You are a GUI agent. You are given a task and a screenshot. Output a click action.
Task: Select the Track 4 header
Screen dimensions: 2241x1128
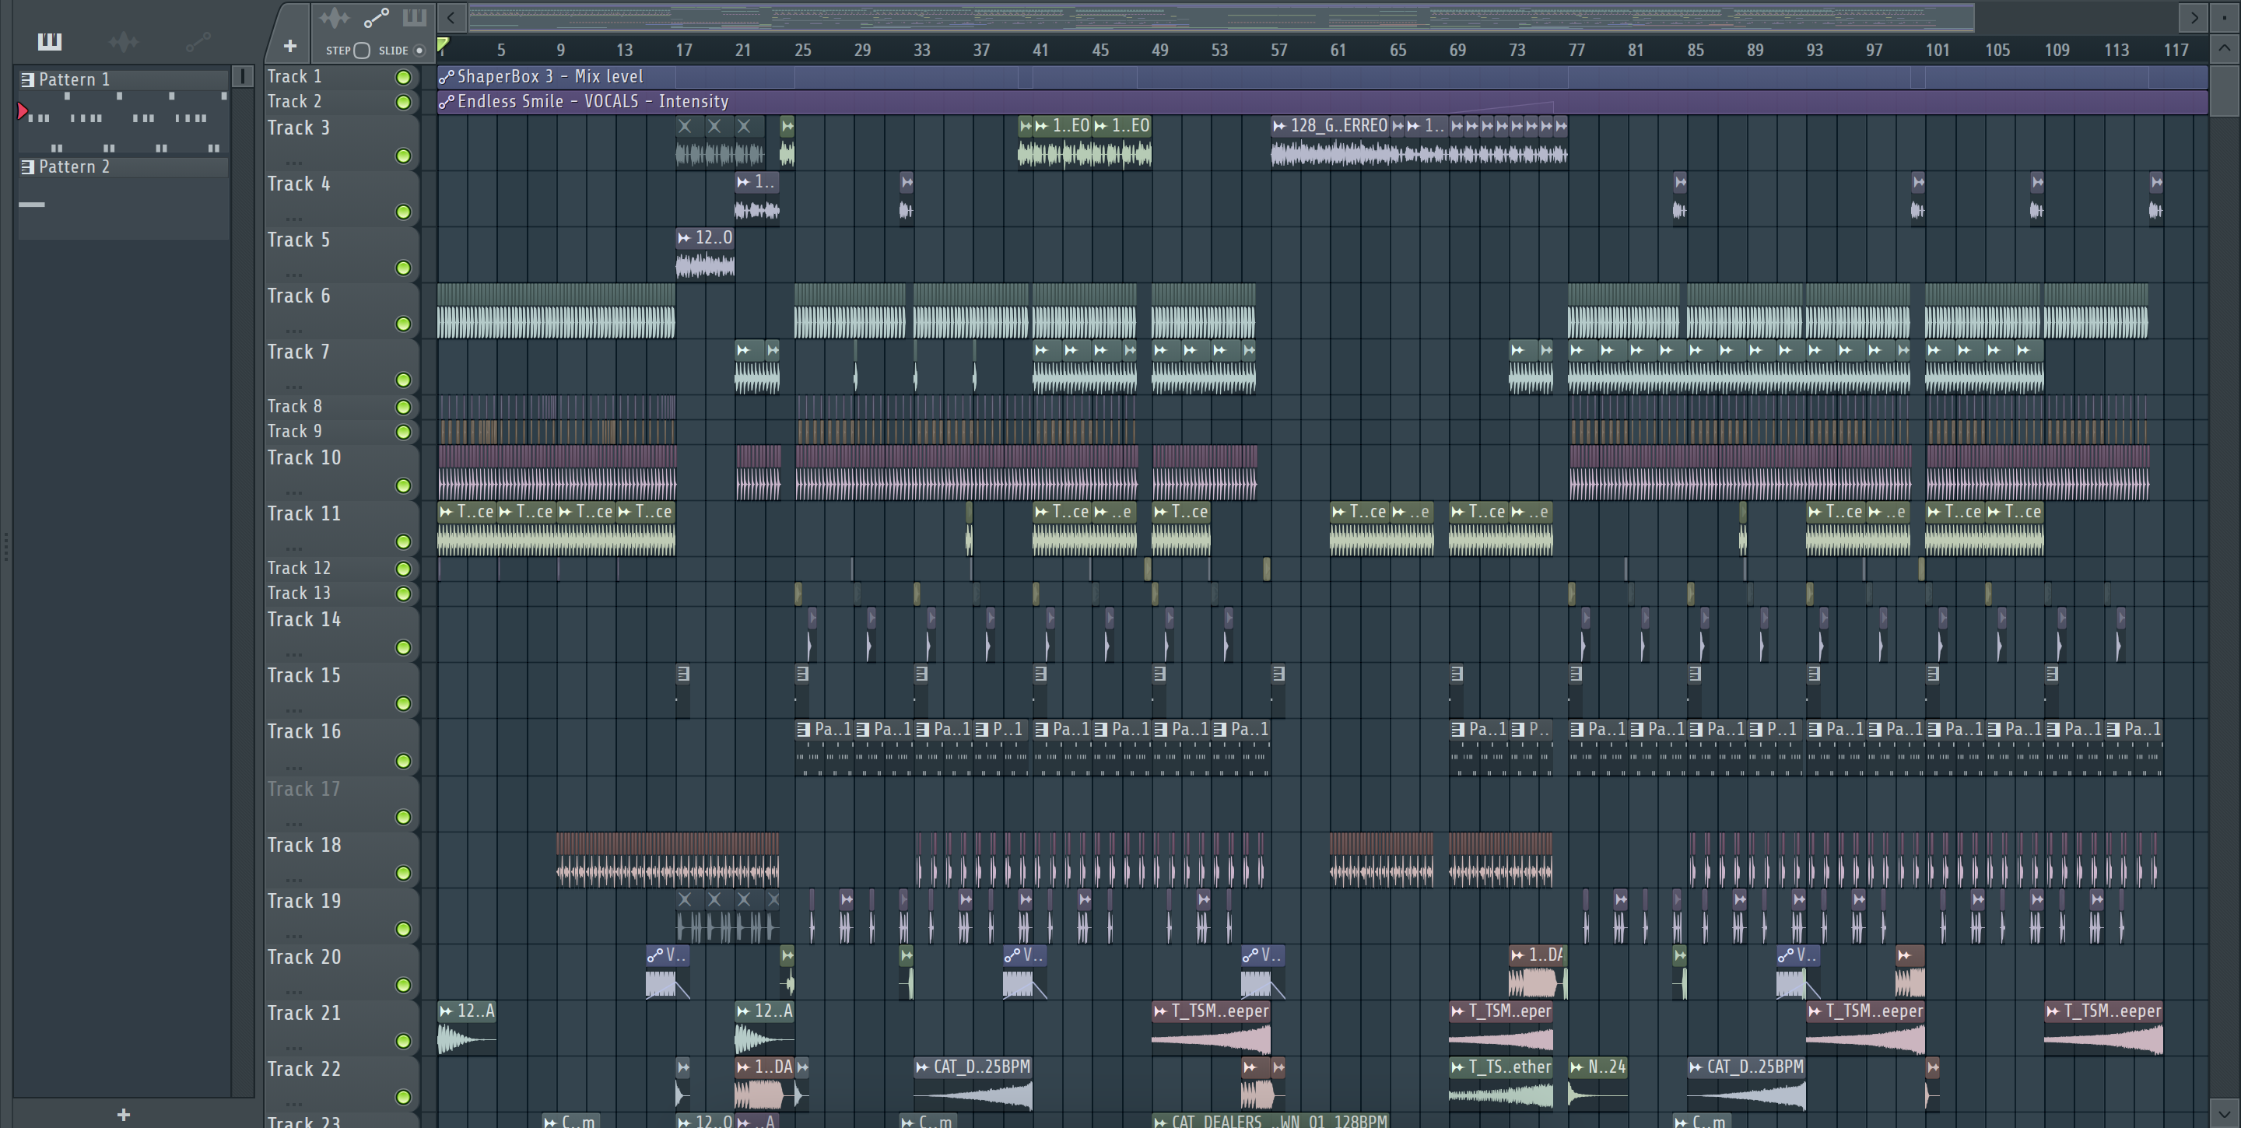tap(341, 198)
